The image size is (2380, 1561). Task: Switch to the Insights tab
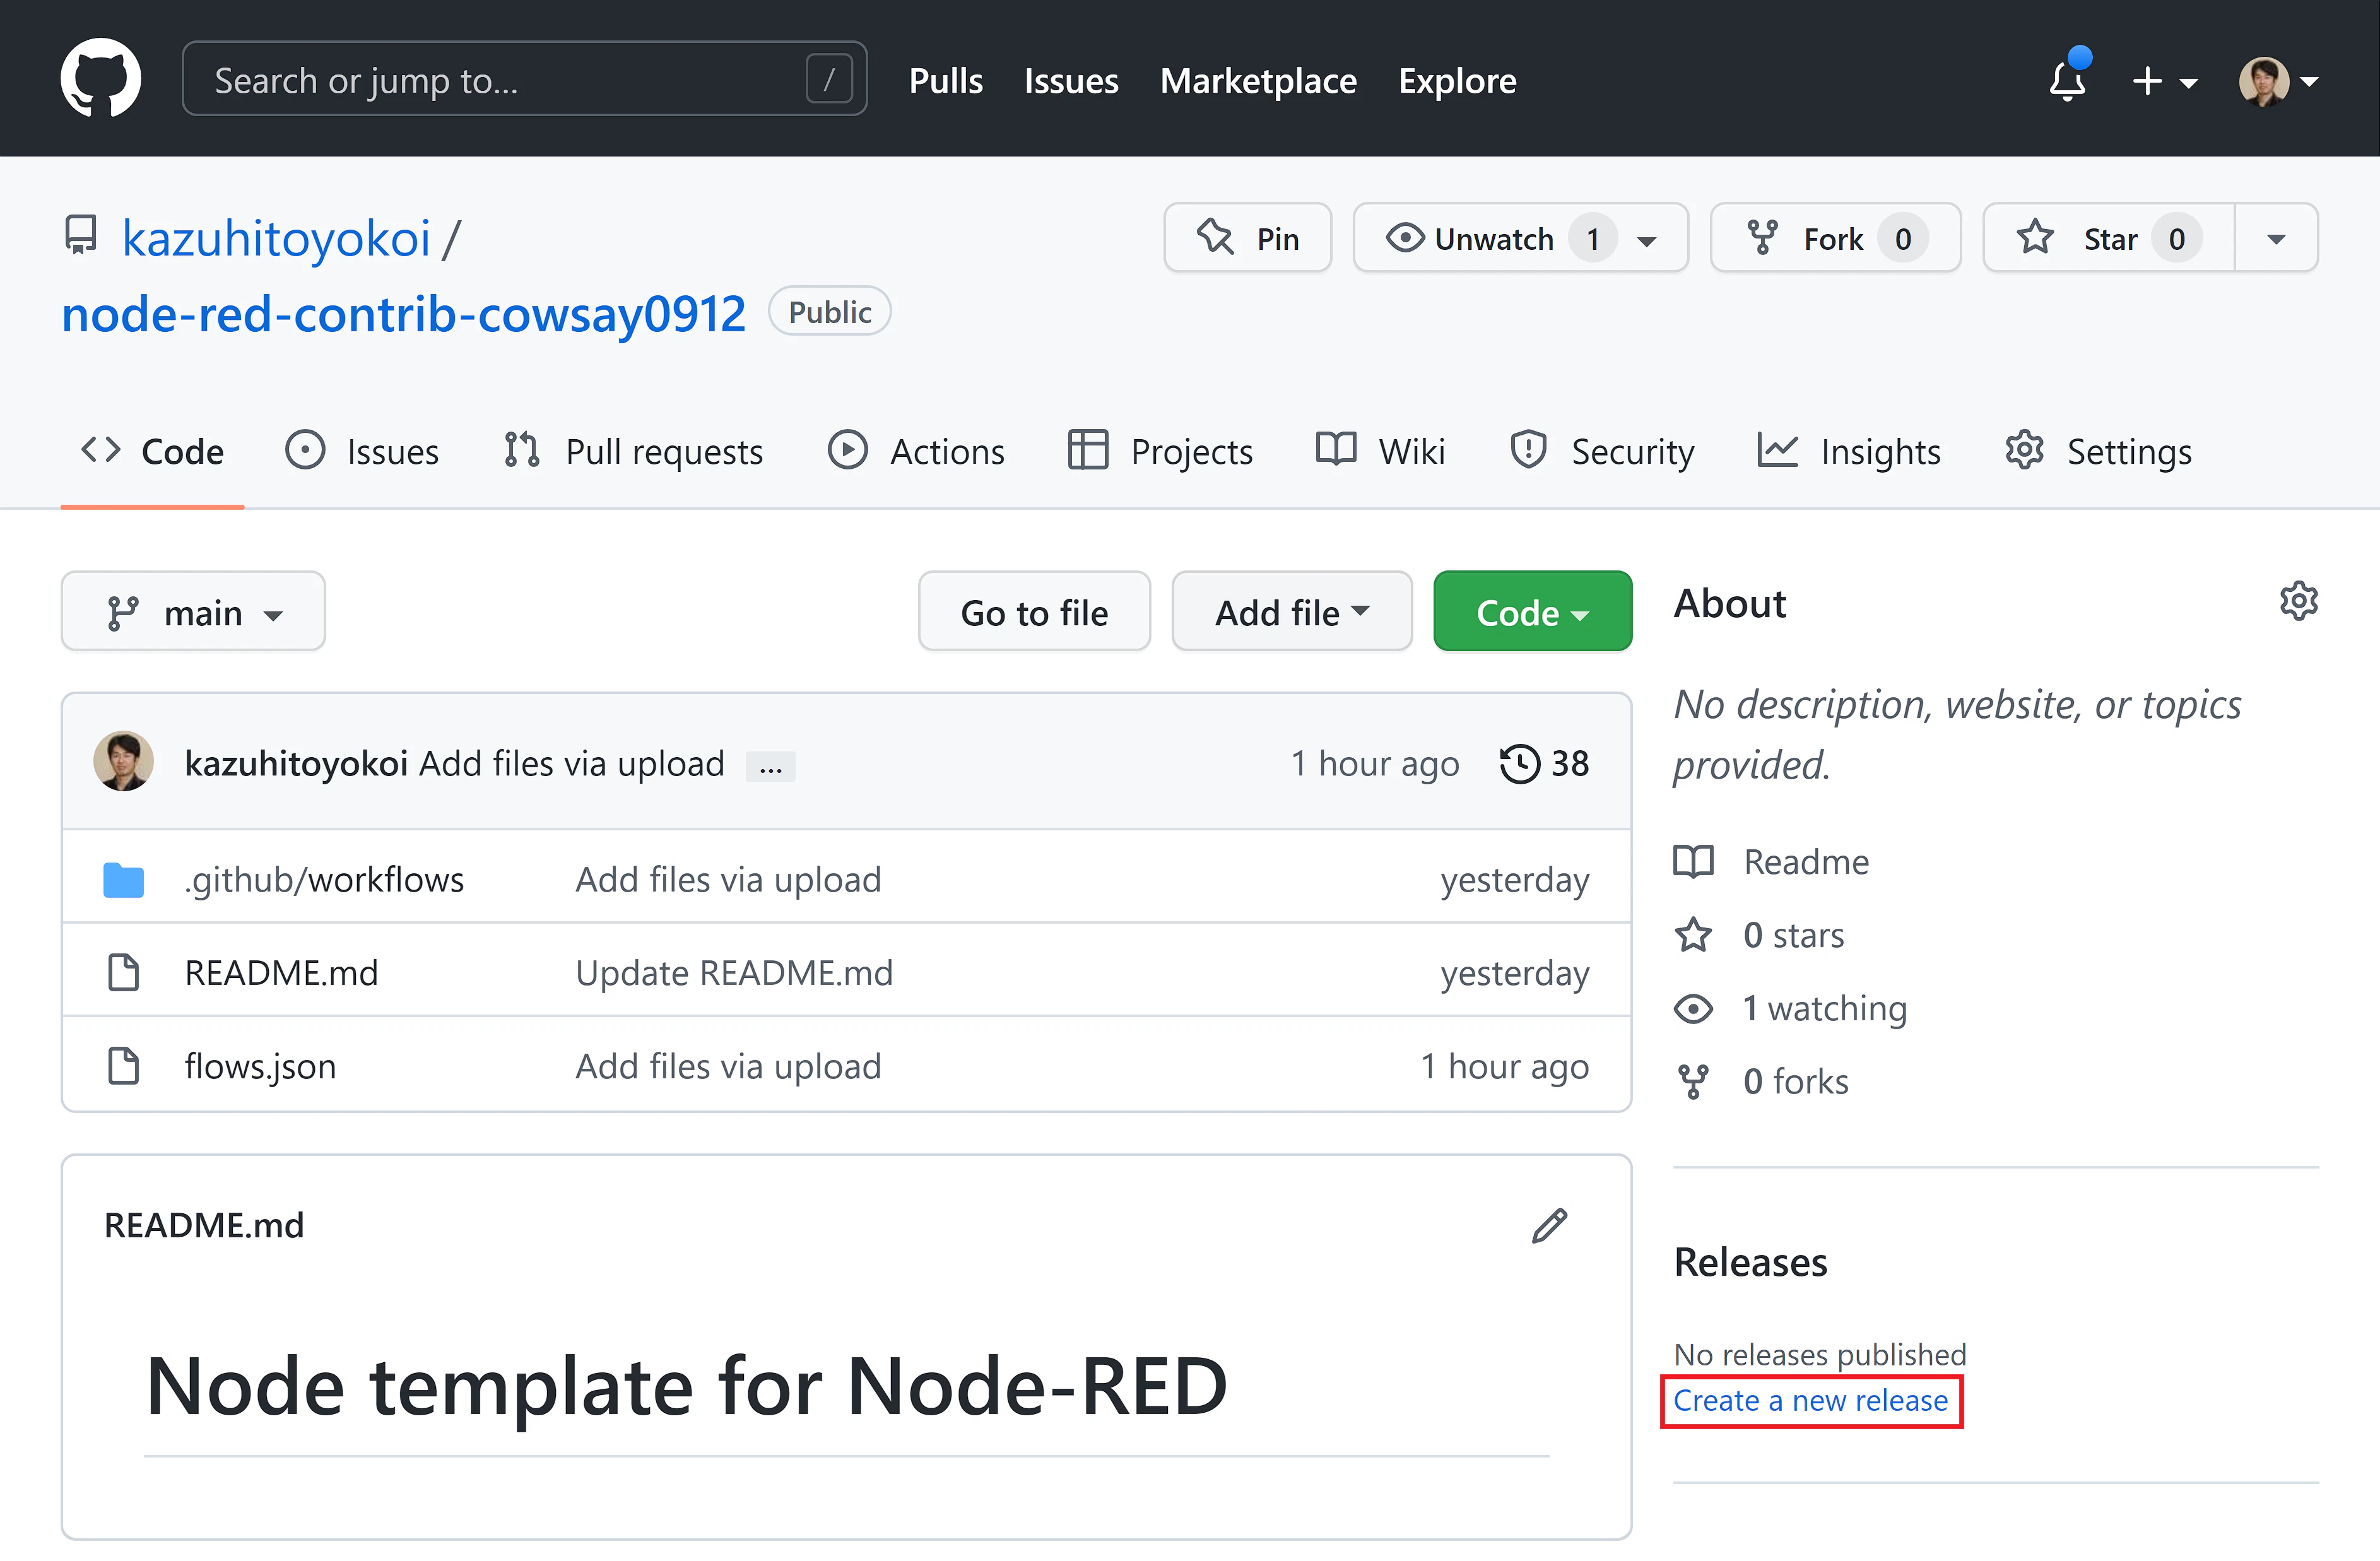pos(1848,451)
